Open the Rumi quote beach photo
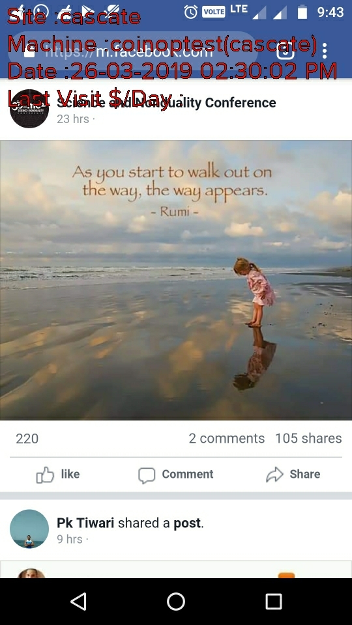Screen dimensions: 352x625 pos(176,280)
